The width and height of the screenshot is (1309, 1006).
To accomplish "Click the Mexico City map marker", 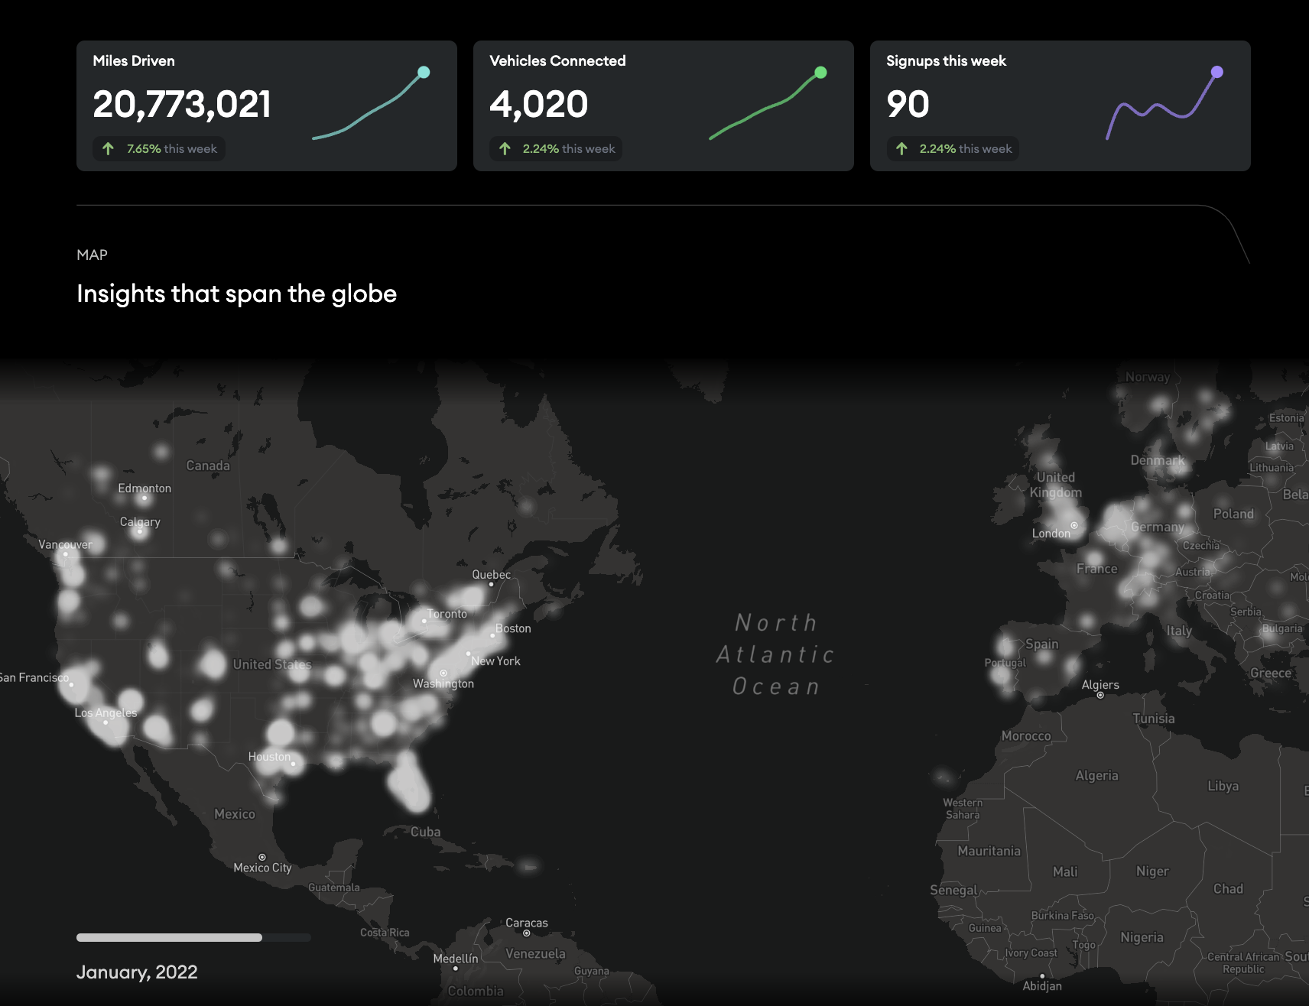I will 262,857.
